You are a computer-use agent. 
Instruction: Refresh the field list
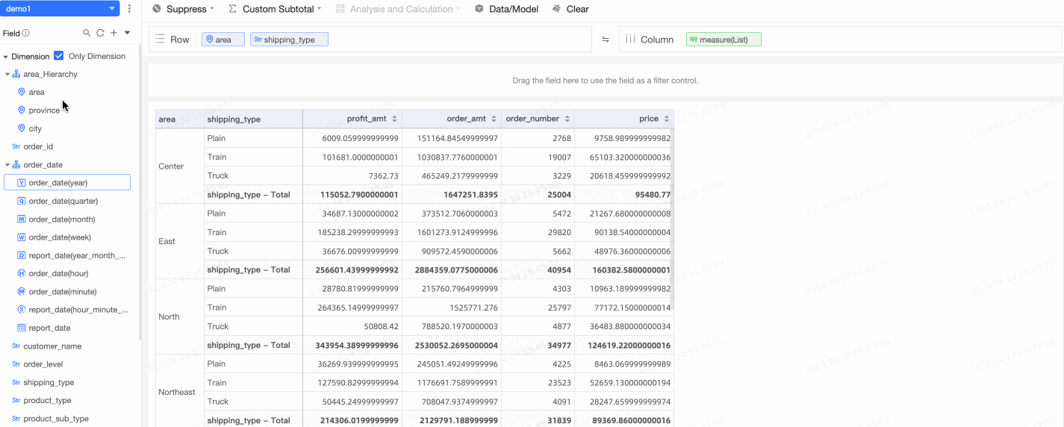[x=100, y=33]
